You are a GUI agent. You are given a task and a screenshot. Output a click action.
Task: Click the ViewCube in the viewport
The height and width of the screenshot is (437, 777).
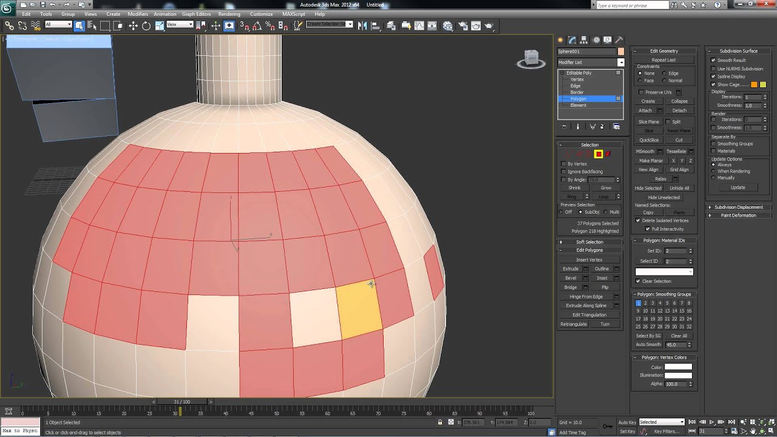(531, 59)
